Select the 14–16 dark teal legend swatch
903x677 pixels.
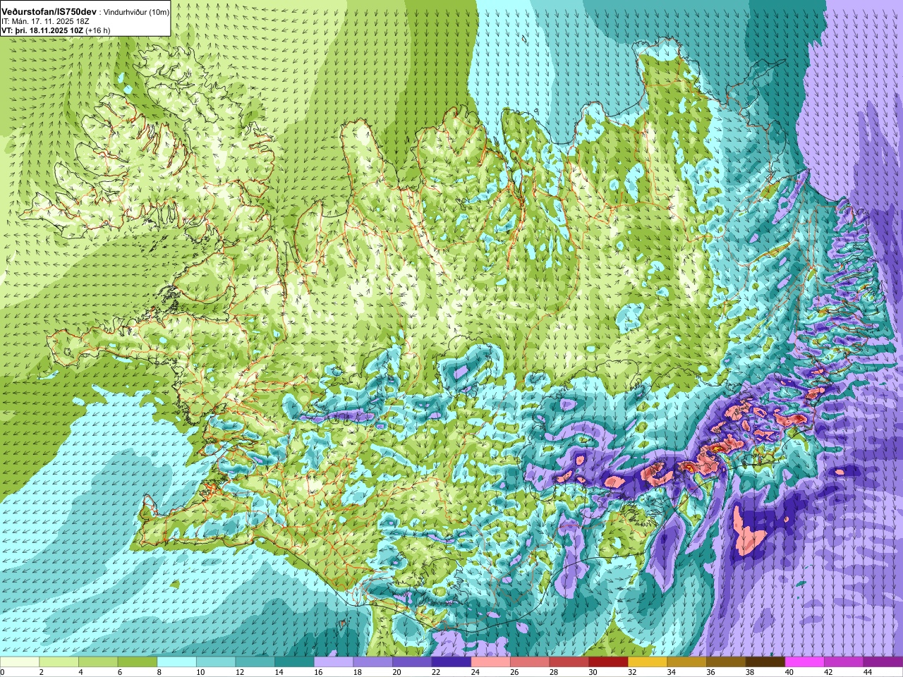click(x=294, y=661)
